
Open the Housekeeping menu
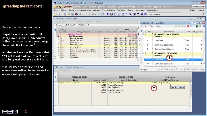[152, 10]
